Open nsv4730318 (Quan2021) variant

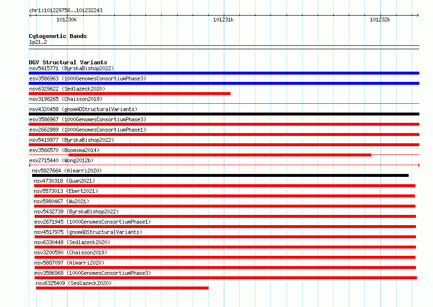pyautogui.click(x=64, y=181)
